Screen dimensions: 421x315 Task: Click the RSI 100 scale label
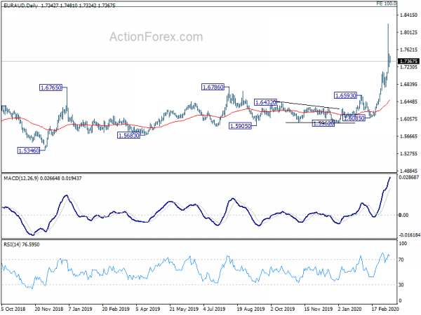[x=403, y=244]
